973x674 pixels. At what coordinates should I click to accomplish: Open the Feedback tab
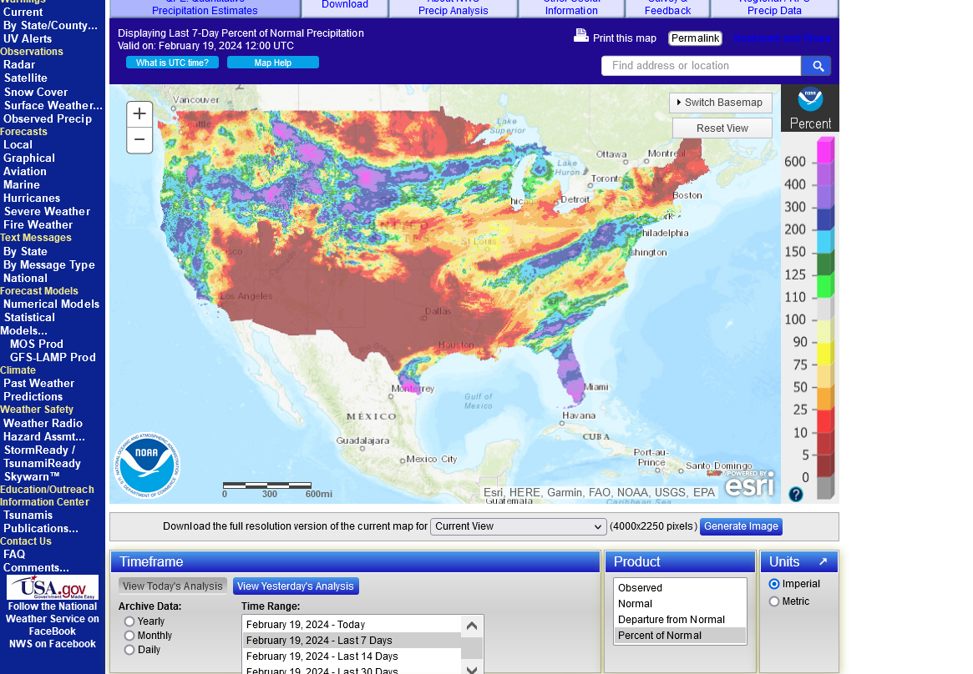[667, 8]
